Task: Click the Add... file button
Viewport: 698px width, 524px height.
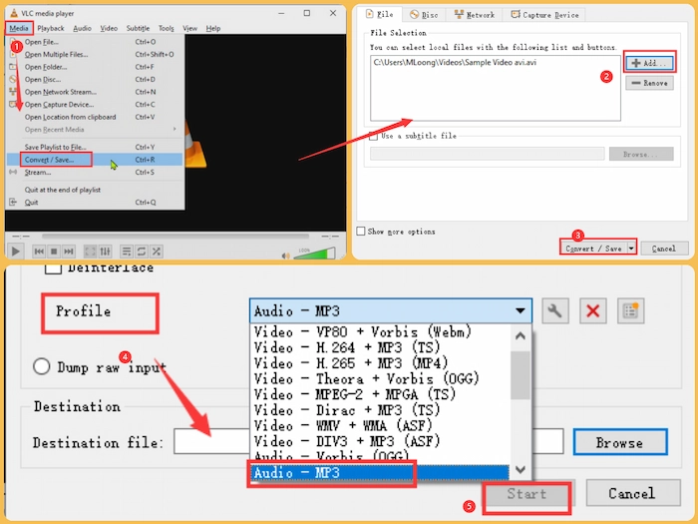Action: coord(649,63)
